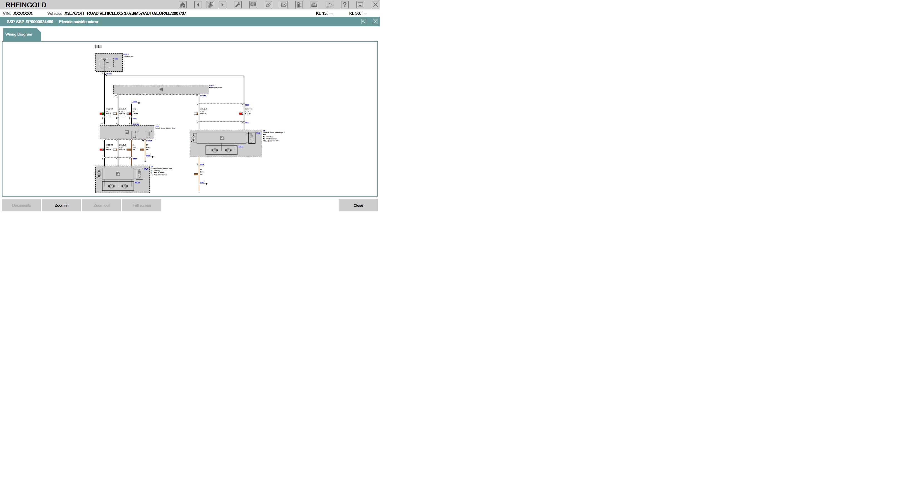Open the X11001 connector link
The width and height of the screenshot is (897, 504).
tap(109, 74)
